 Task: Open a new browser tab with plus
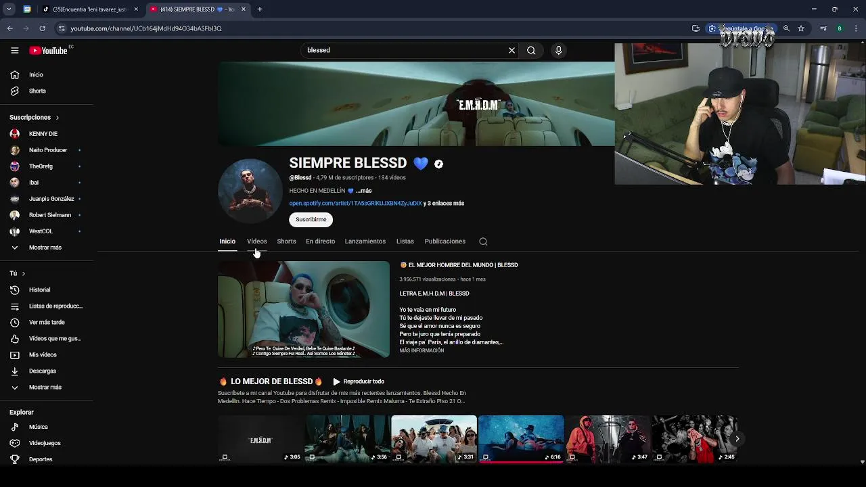259,9
